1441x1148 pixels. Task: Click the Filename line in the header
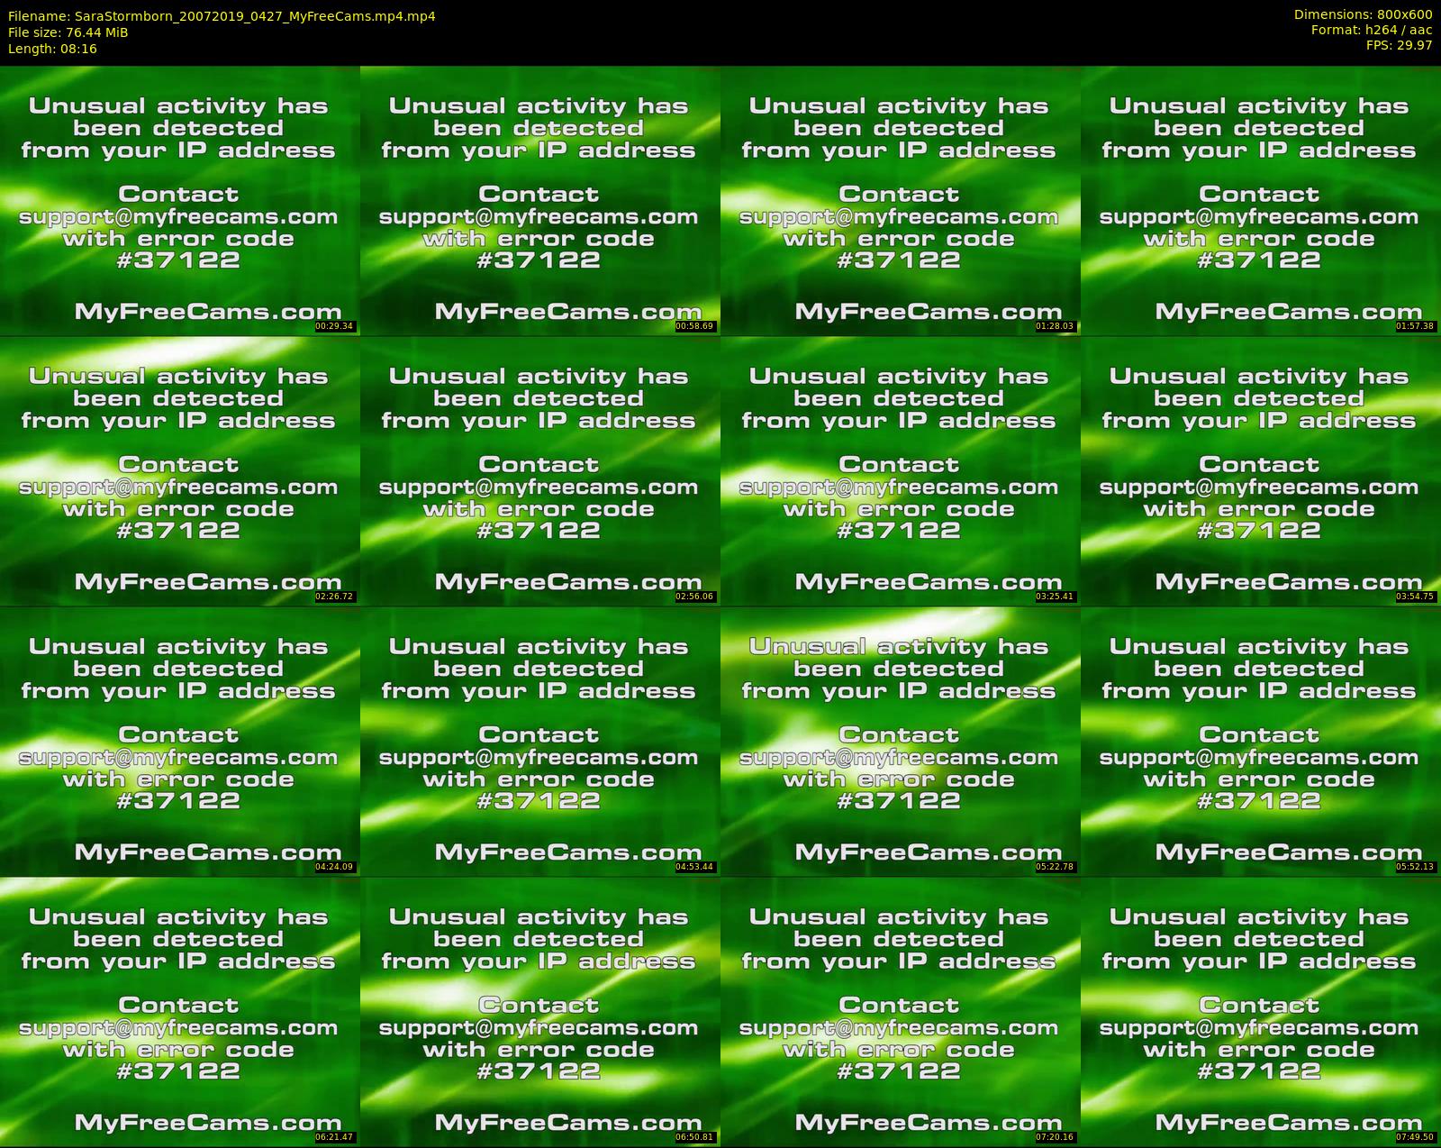(x=222, y=16)
